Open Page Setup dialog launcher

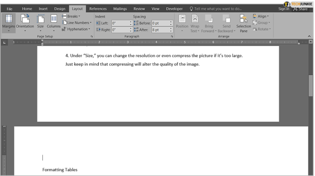(x=92, y=36)
